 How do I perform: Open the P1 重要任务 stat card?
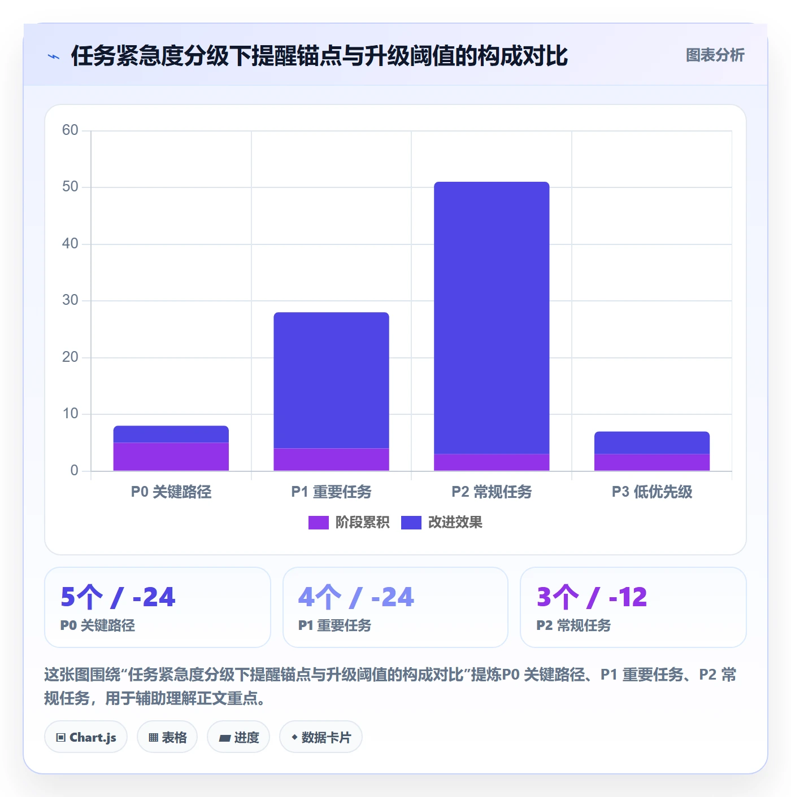click(x=395, y=607)
